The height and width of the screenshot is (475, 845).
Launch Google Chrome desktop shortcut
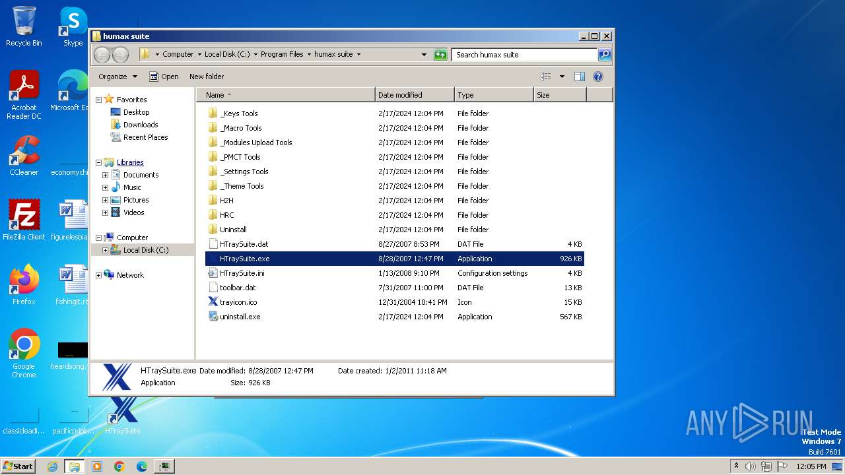[x=24, y=354]
